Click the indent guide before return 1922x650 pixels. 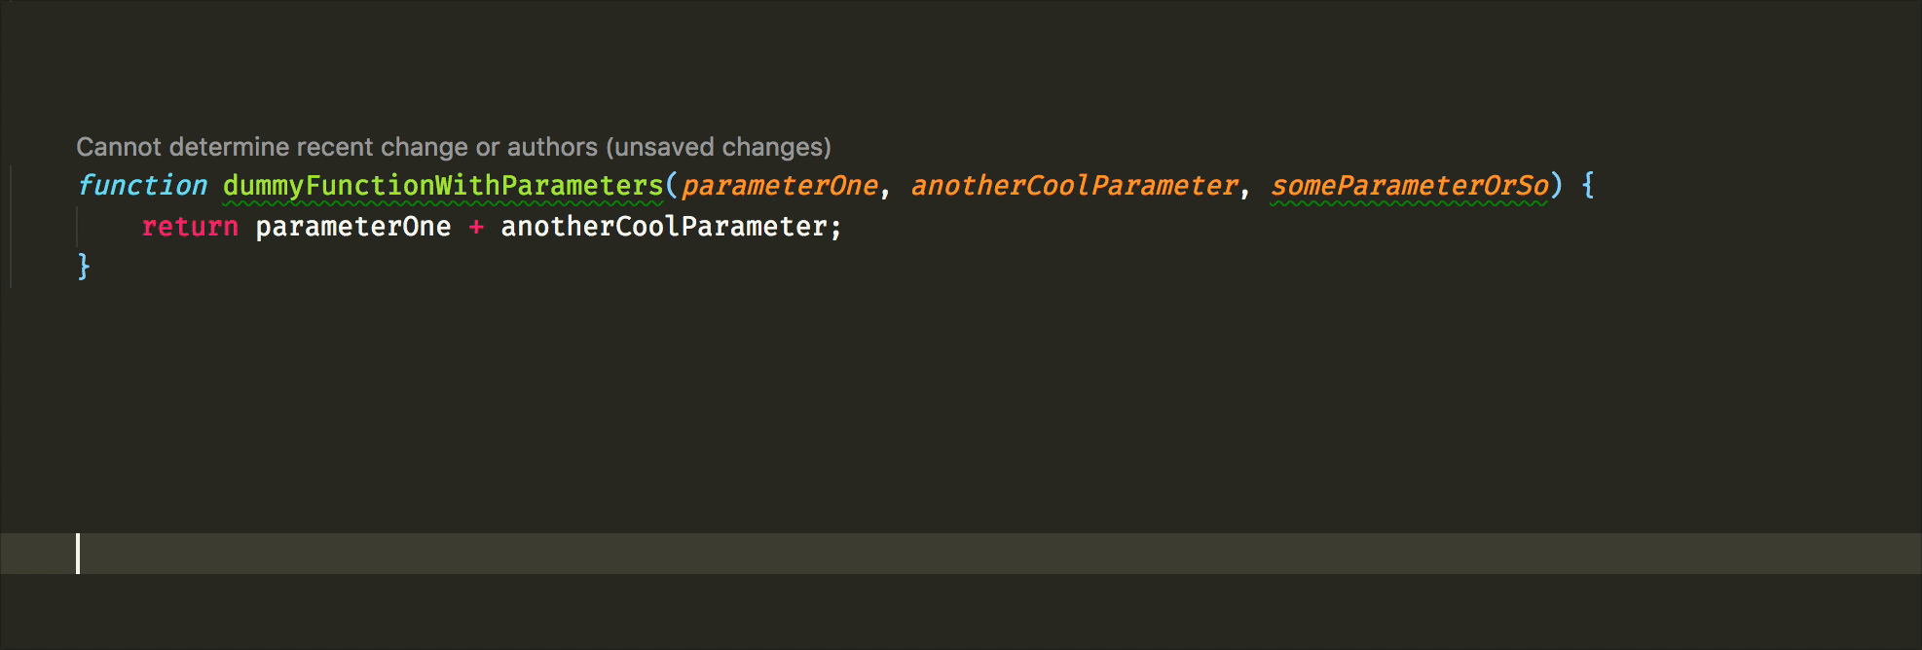[x=78, y=227]
